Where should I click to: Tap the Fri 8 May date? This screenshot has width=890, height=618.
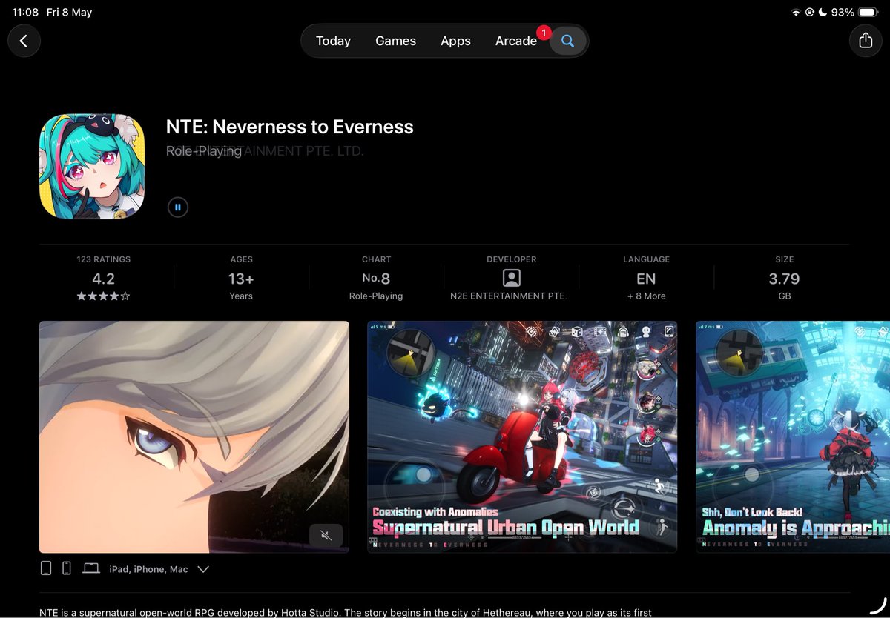pyautogui.click(x=69, y=13)
